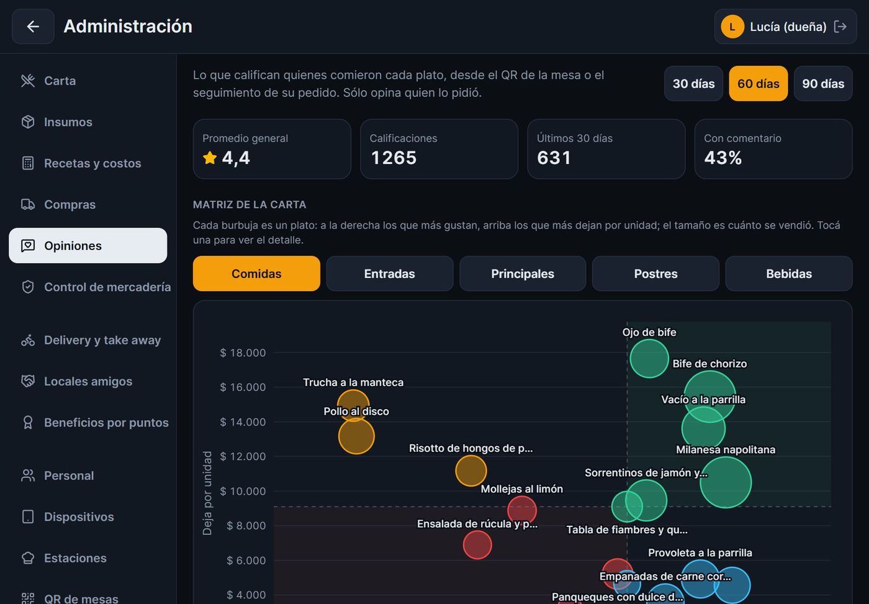This screenshot has width=869, height=604.
Task: Click the Promedio general 4,4 card
Action: [x=272, y=149]
